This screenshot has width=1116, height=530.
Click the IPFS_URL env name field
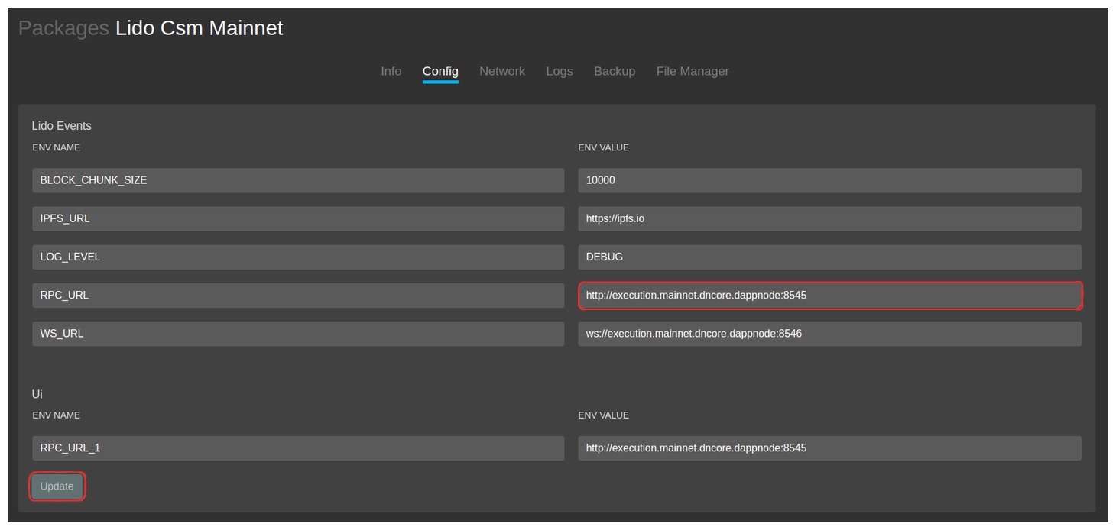298,218
